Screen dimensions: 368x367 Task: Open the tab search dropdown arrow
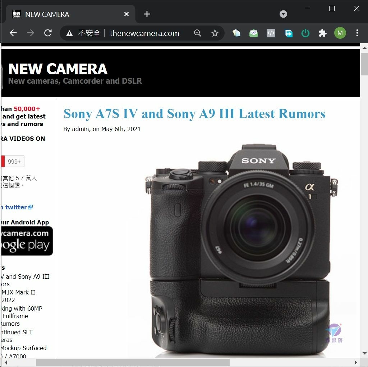pos(283,14)
